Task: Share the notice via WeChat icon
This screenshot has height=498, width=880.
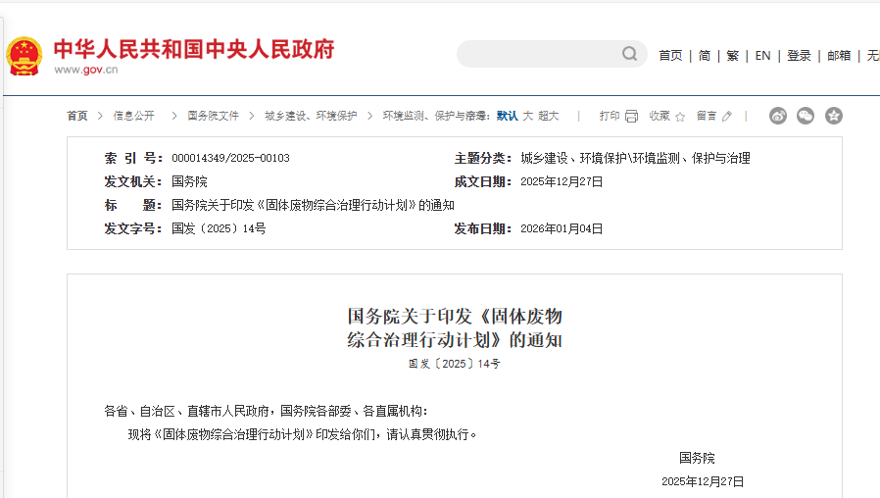Action: [806, 116]
